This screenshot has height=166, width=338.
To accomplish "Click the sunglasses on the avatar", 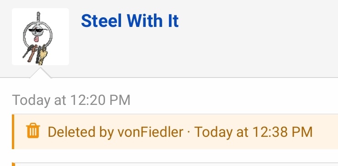I will 38,31.
